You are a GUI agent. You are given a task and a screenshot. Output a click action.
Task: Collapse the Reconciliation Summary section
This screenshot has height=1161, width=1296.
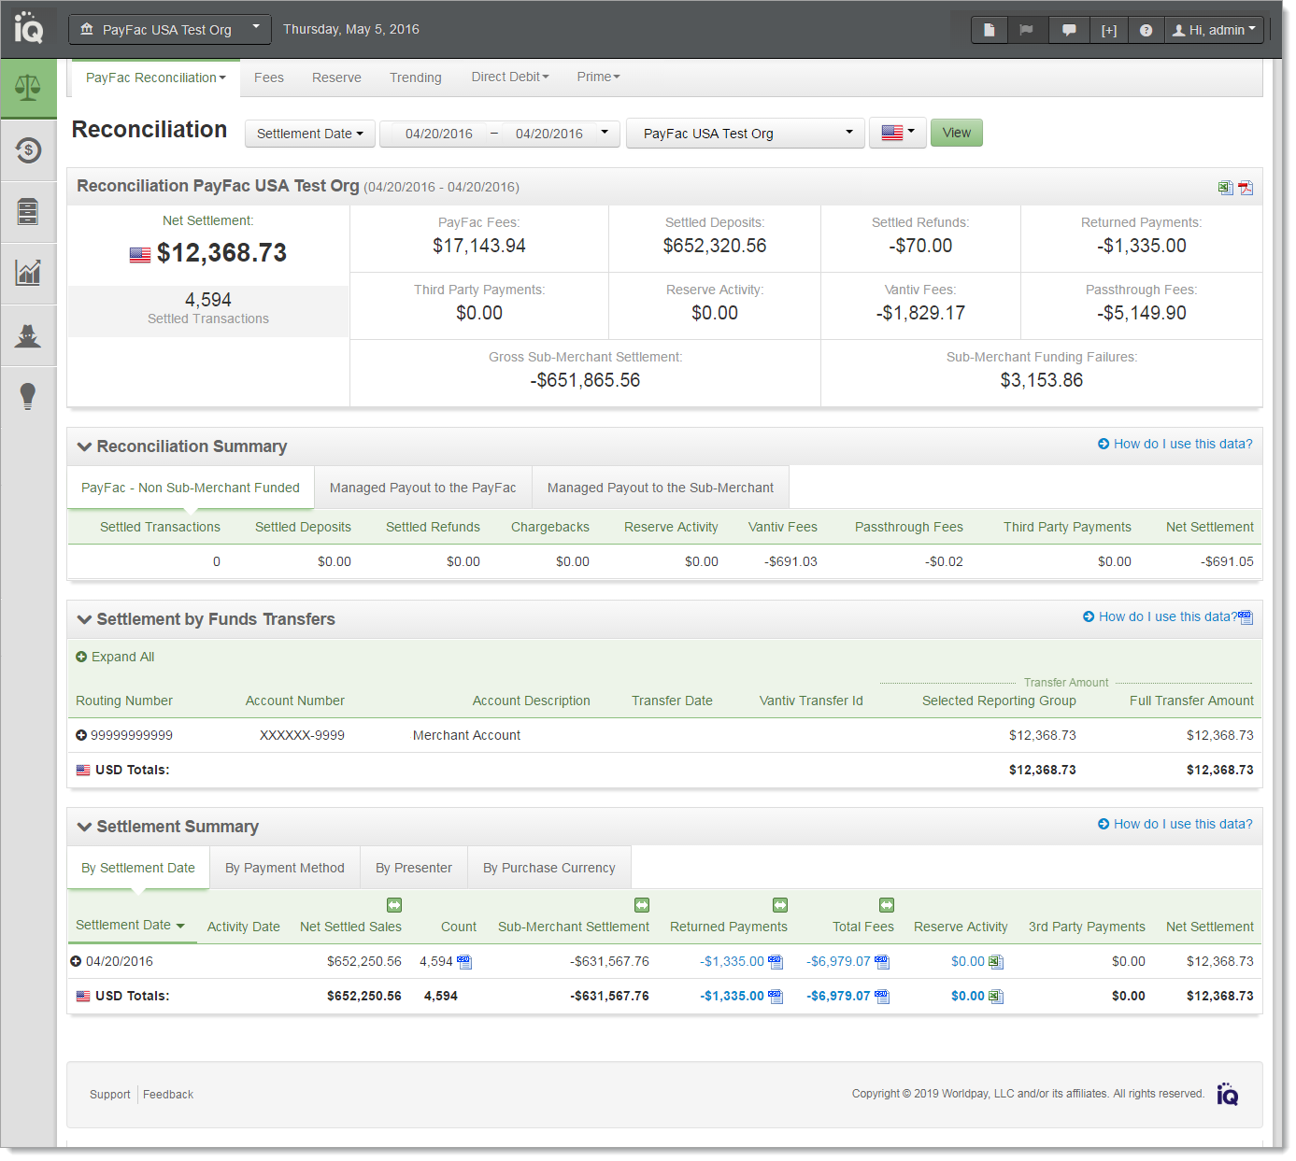[85, 446]
